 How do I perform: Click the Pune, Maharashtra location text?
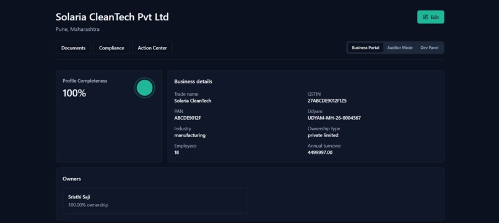pyautogui.click(x=77, y=29)
